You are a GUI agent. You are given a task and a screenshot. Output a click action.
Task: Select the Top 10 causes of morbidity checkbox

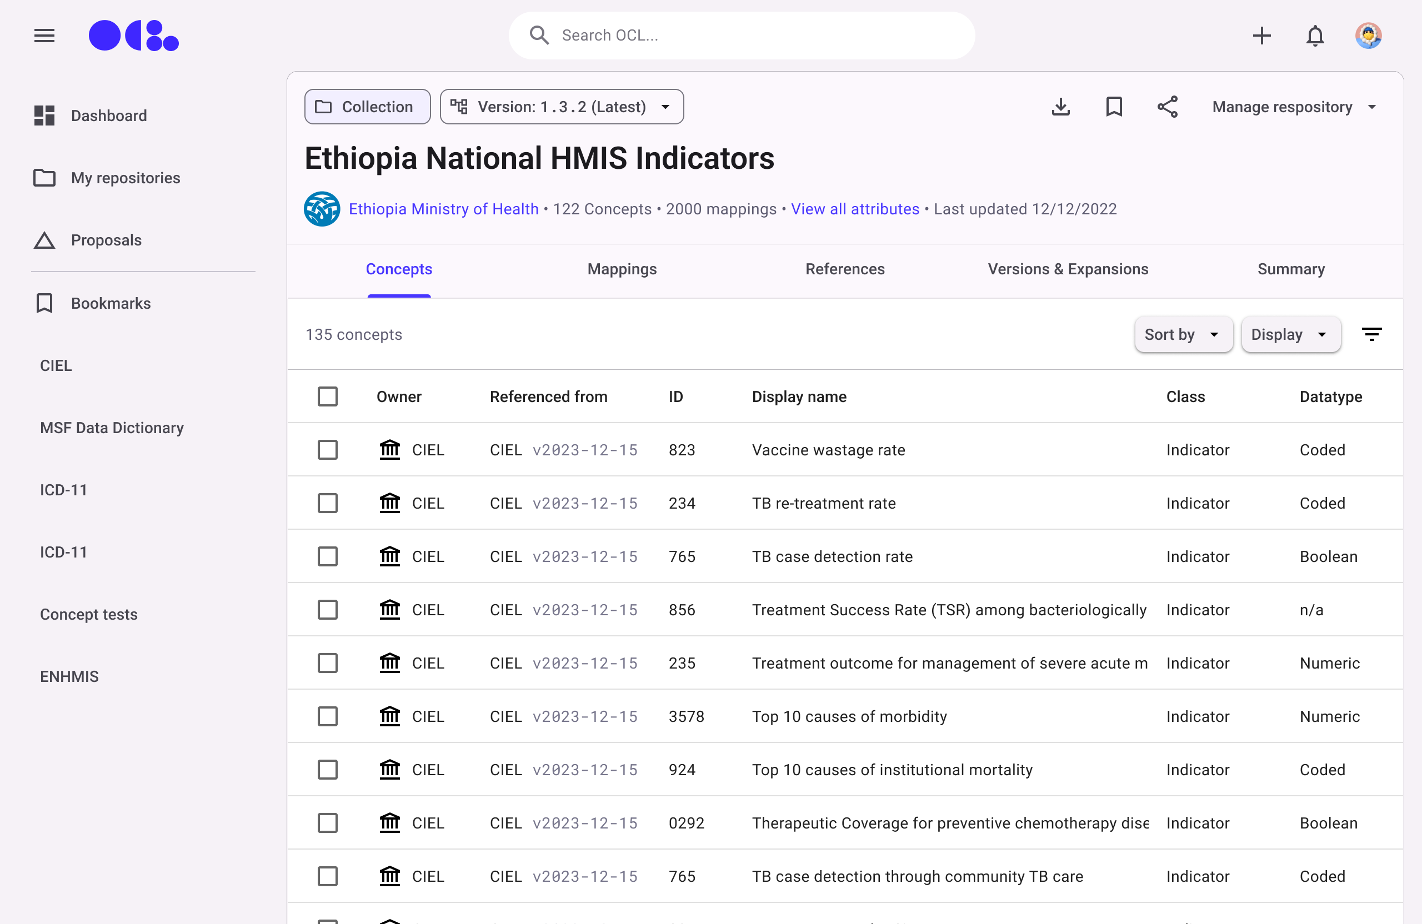327,716
